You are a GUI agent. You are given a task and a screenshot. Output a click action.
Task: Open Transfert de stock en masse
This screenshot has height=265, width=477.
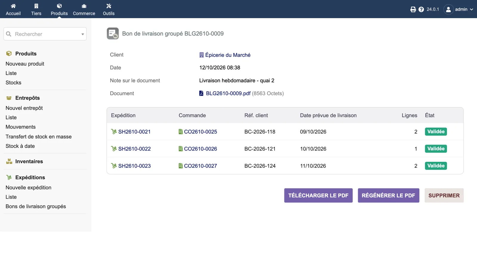click(39, 137)
